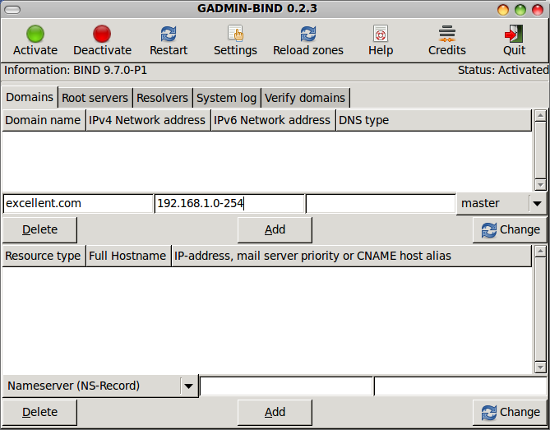The image size is (550, 430).
Task: Open the Settings toolbar icon
Action: [x=235, y=34]
